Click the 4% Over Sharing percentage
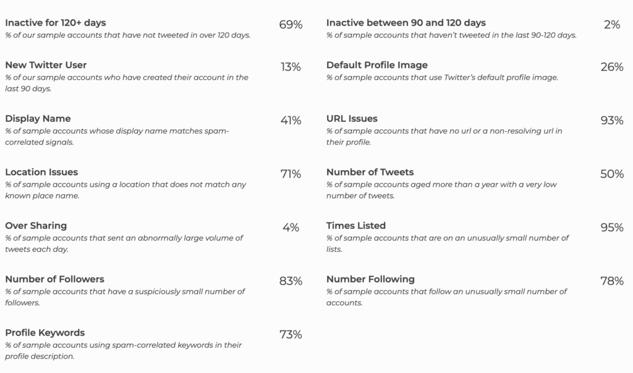Viewport: 633px width, 373px height. click(x=291, y=228)
